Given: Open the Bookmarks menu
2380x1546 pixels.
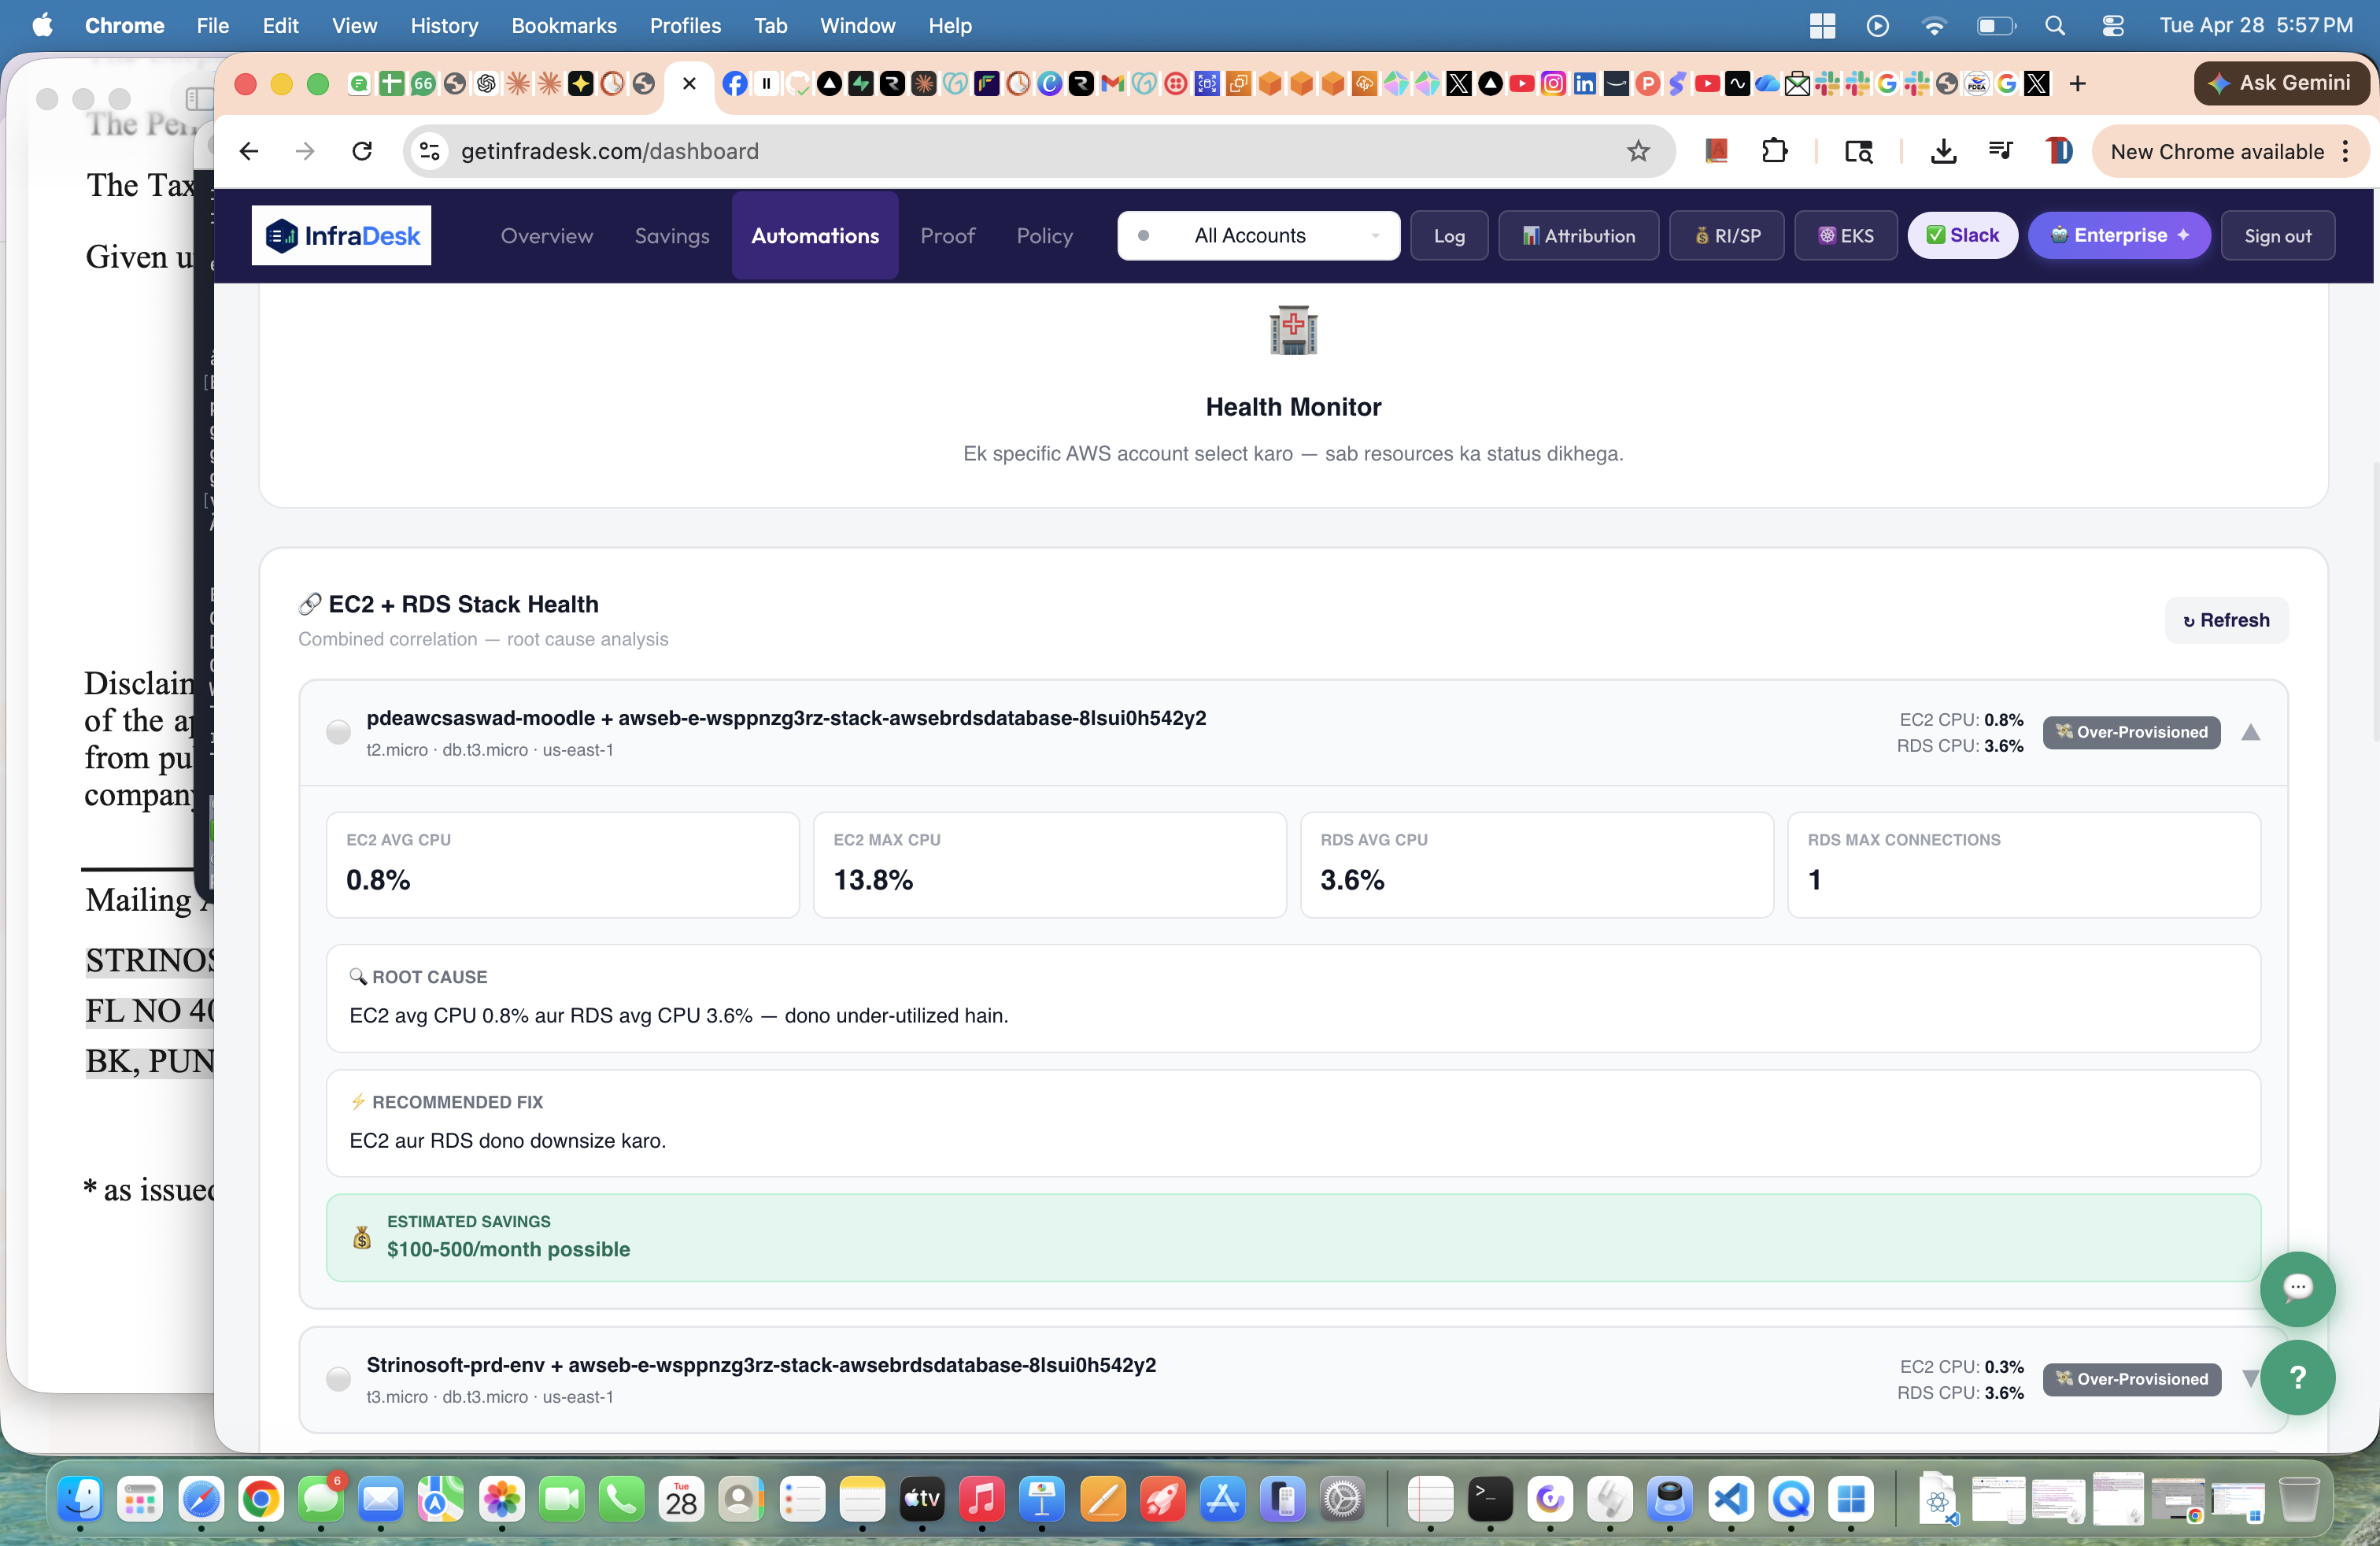Looking at the screenshot, I should (564, 25).
